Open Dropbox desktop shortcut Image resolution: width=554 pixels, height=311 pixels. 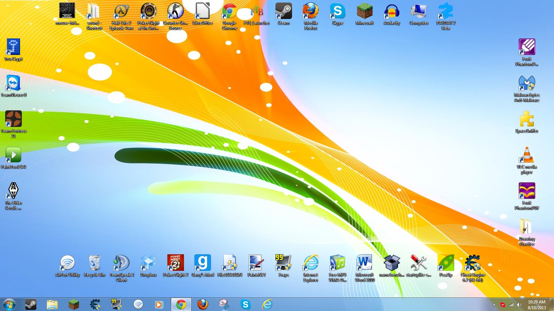click(148, 266)
